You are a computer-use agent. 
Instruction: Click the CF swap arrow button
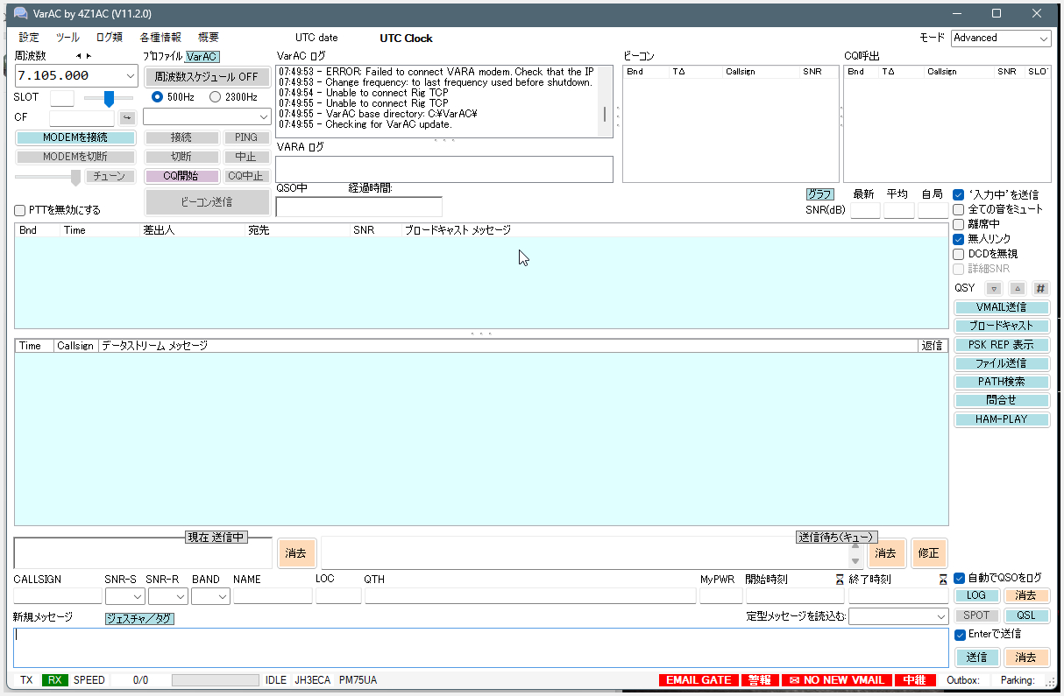(127, 117)
